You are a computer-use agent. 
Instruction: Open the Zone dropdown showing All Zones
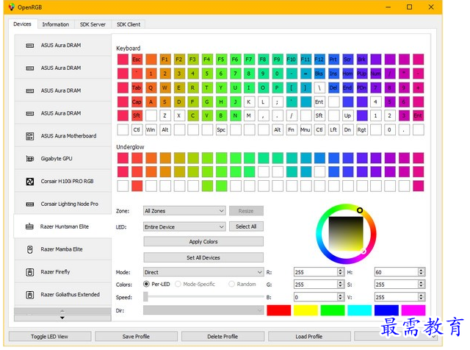[184, 211]
